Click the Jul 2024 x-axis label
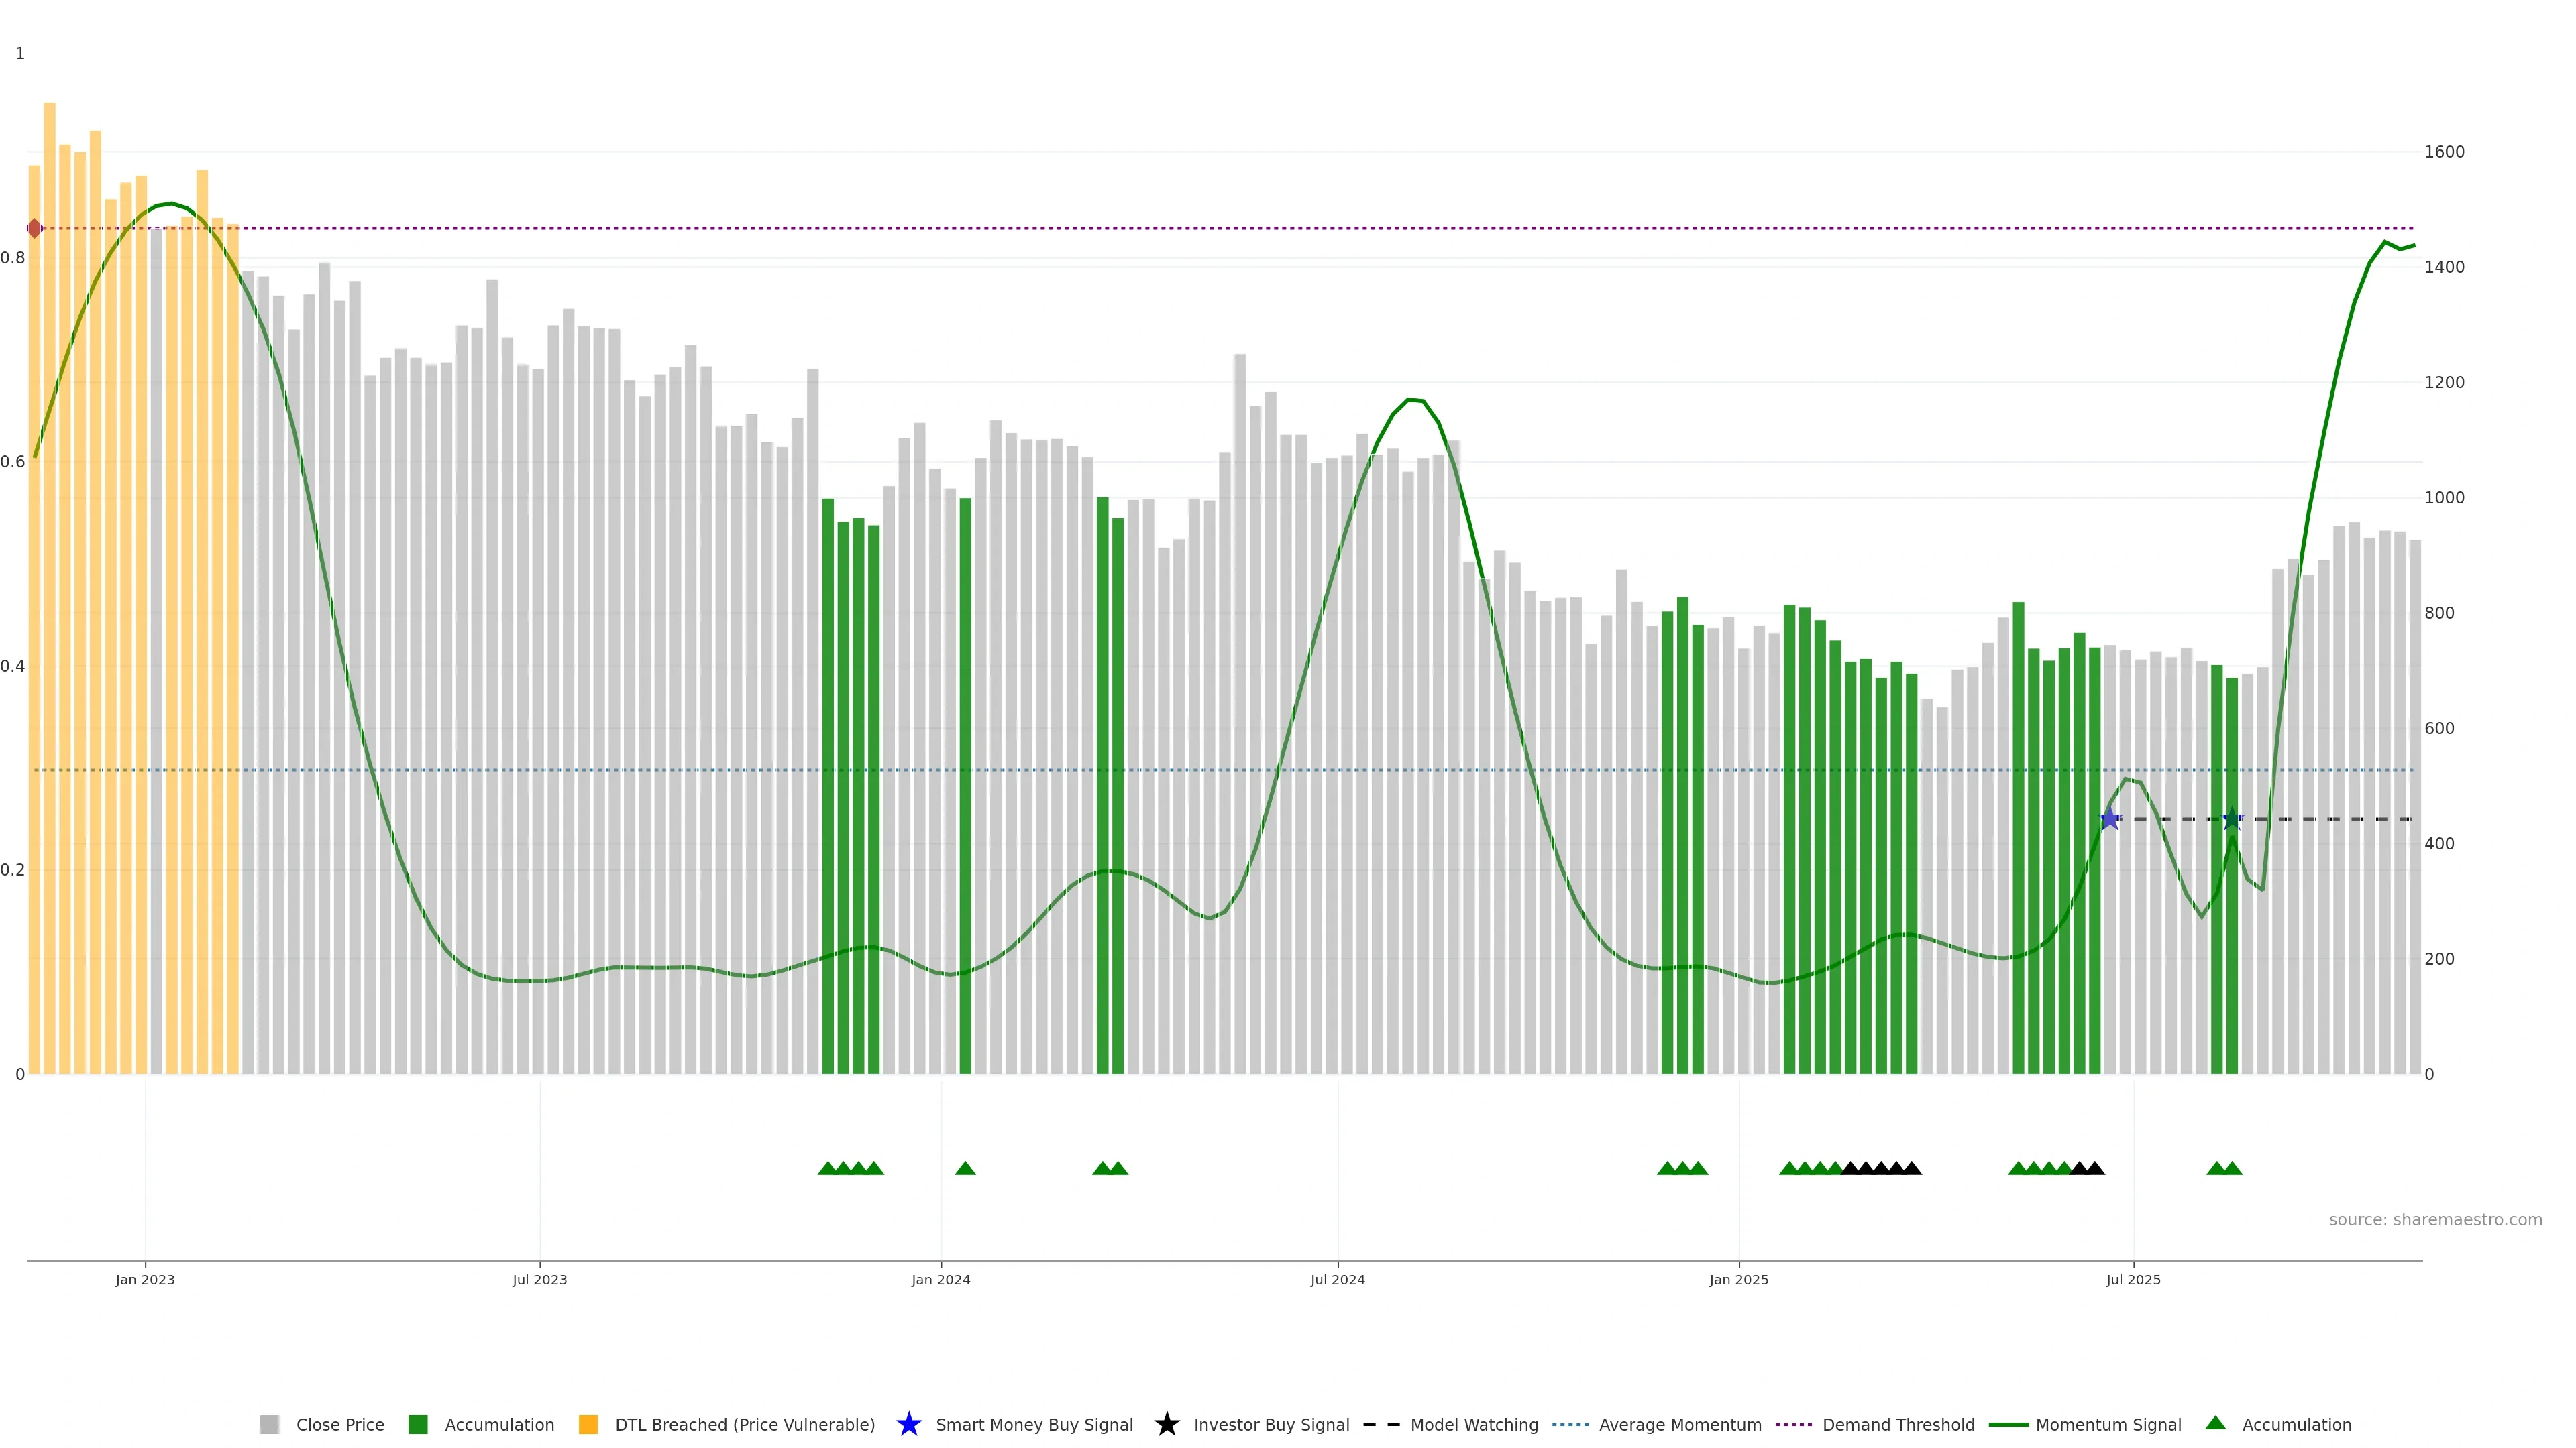This screenshot has width=2576, height=1448. point(1337,1279)
